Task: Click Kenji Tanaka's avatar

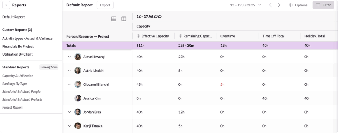Action: pyautogui.click(x=78, y=126)
